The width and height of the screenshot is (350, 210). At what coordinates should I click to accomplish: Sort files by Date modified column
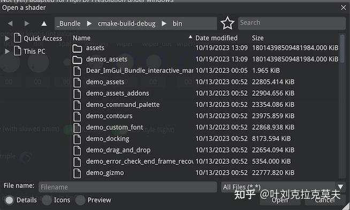point(216,38)
